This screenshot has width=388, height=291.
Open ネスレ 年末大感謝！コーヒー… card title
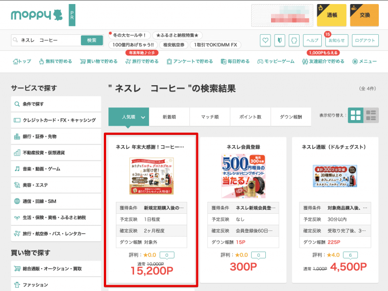tap(150, 147)
